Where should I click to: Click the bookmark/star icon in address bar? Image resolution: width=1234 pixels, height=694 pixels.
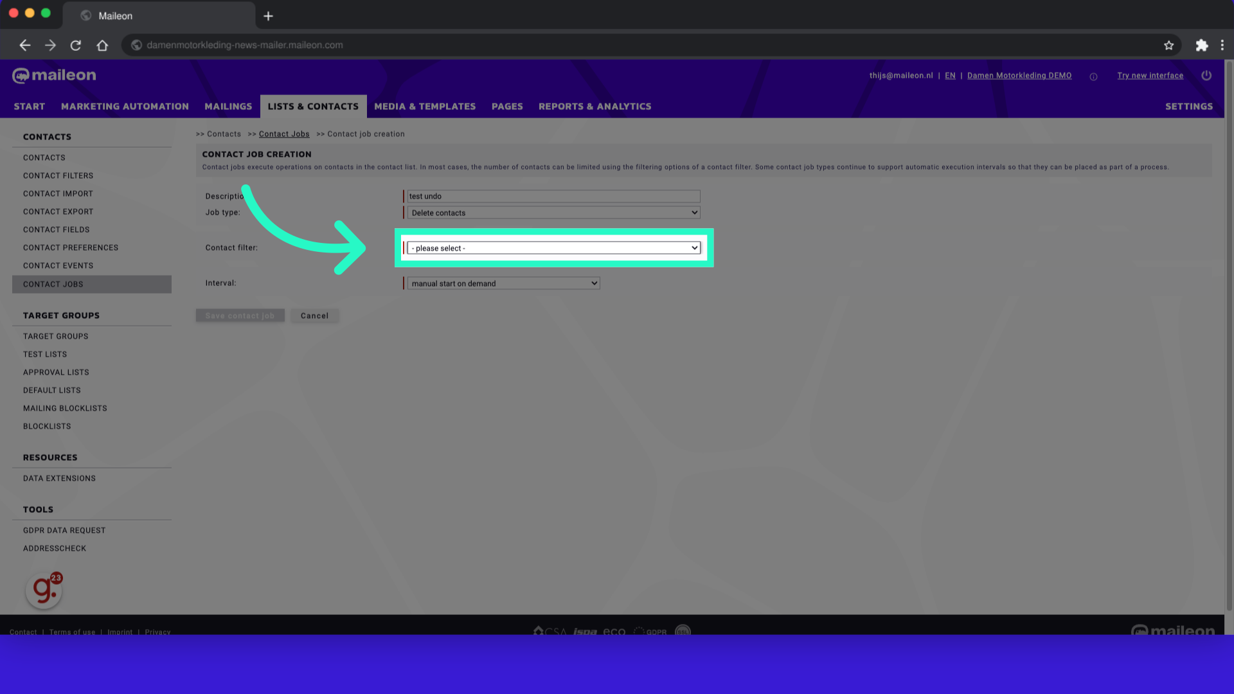tap(1168, 45)
